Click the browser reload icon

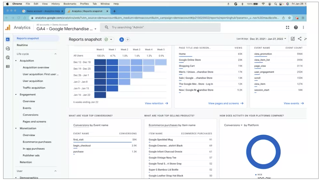coord(19,18)
